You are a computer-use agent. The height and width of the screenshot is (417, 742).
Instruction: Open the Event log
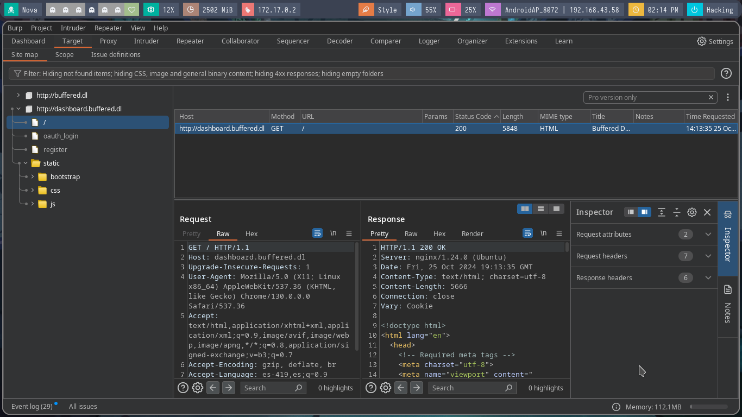(x=32, y=406)
